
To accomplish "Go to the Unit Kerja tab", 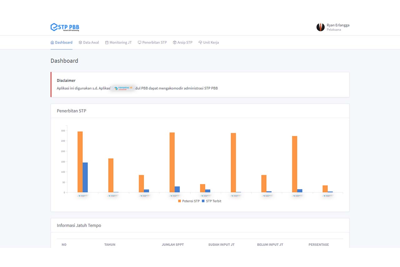I will pyautogui.click(x=211, y=43).
